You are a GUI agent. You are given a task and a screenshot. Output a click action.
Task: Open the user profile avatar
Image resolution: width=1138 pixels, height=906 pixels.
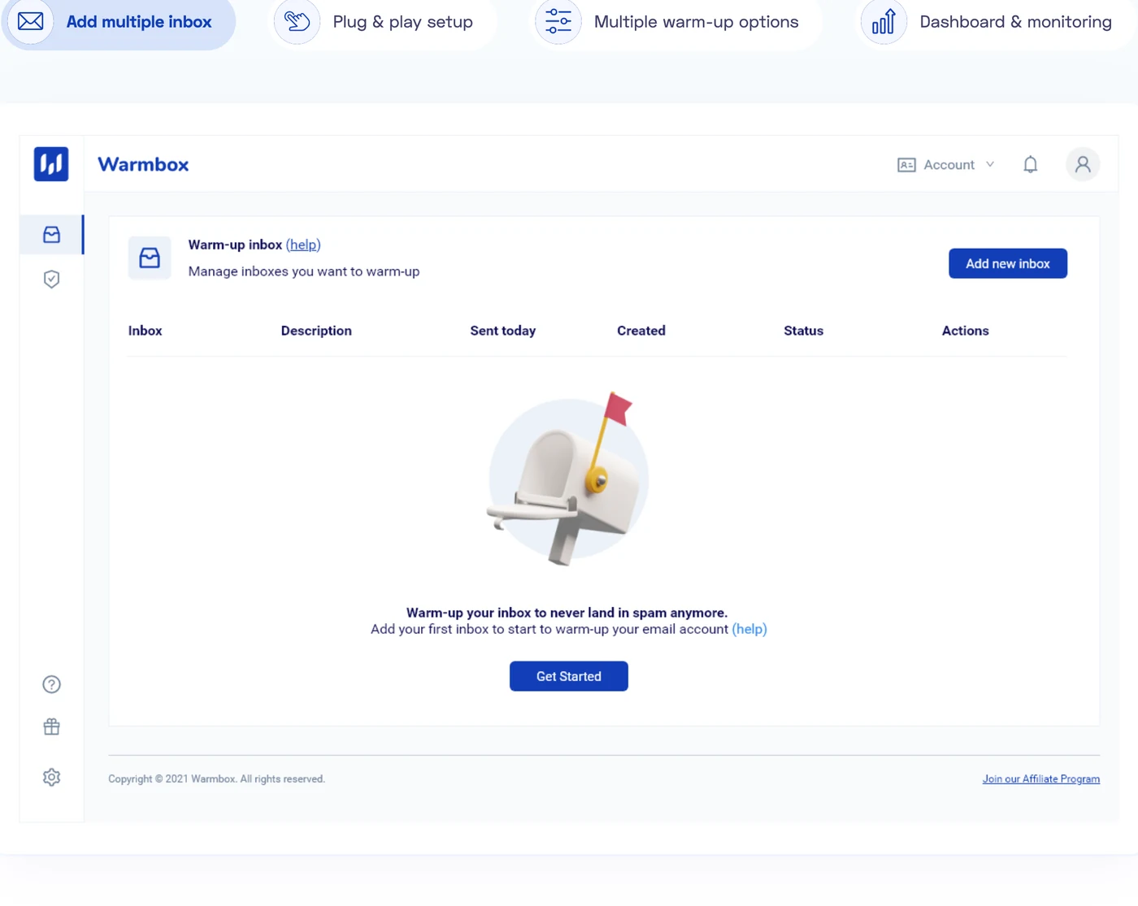click(1083, 165)
